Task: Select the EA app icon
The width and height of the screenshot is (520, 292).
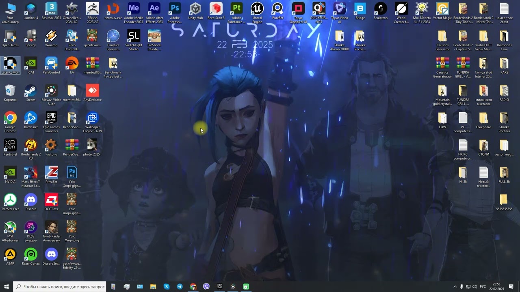Action: click(x=72, y=66)
